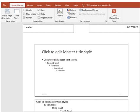Switch to the View tab
This screenshot has height=112, width=140.
67,5
